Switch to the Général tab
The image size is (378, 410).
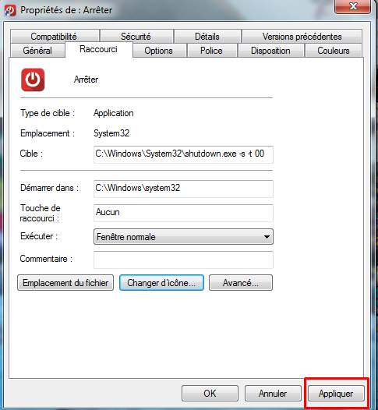click(37, 51)
